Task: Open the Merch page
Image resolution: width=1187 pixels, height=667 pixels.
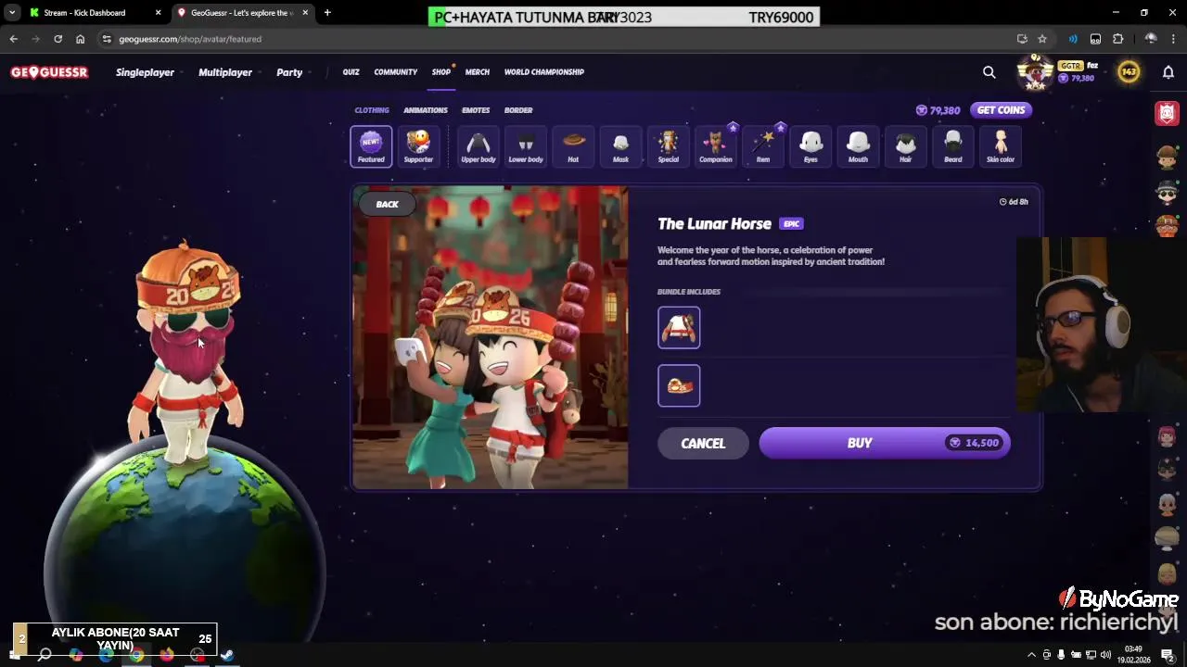Action: click(x=478, y=72)
